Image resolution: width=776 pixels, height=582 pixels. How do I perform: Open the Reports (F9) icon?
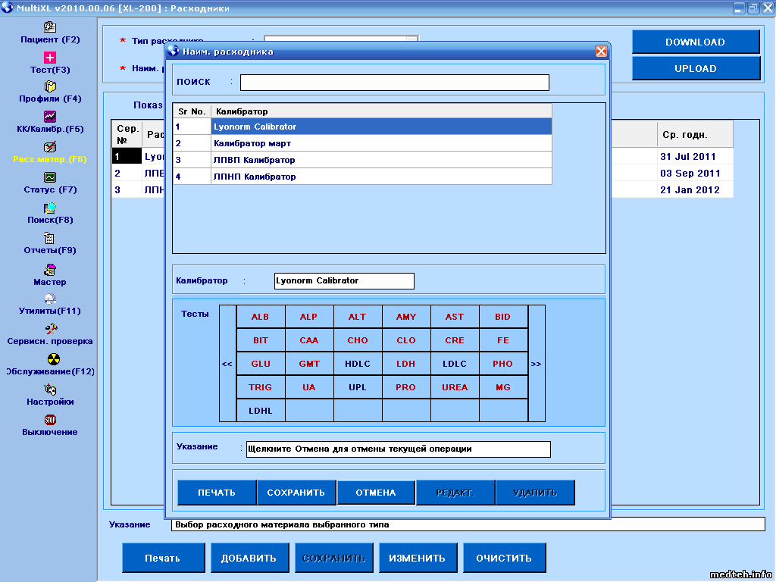50,238
